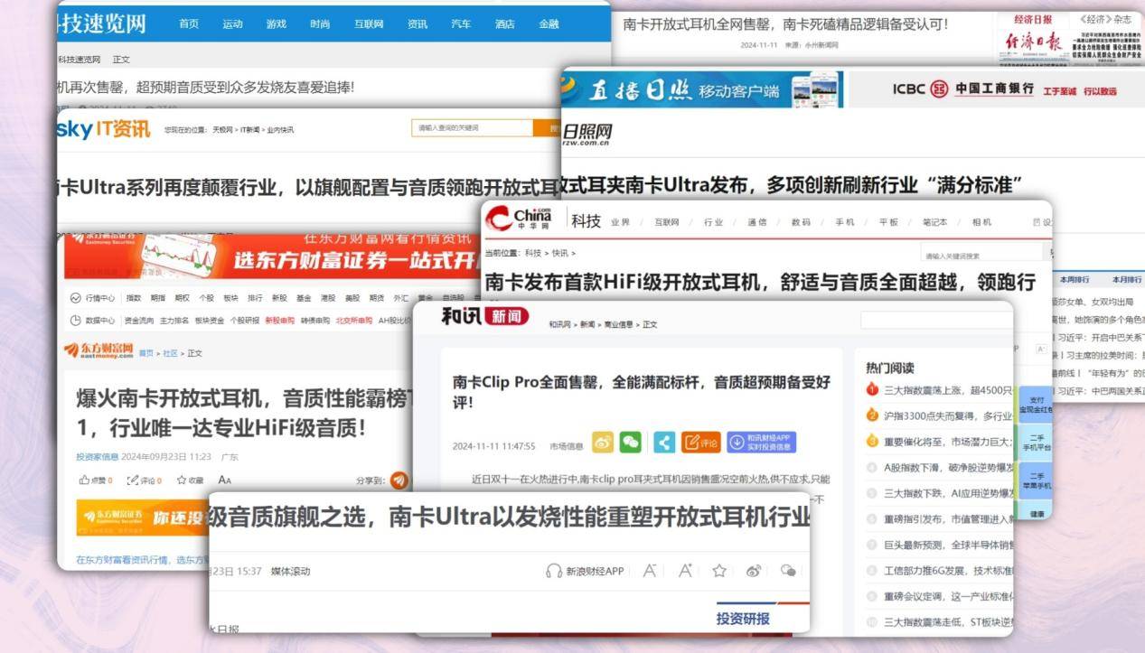Click the keyword search field on sky IT资讯
Screen dimensions: 1145x653
tap(474, 128)
